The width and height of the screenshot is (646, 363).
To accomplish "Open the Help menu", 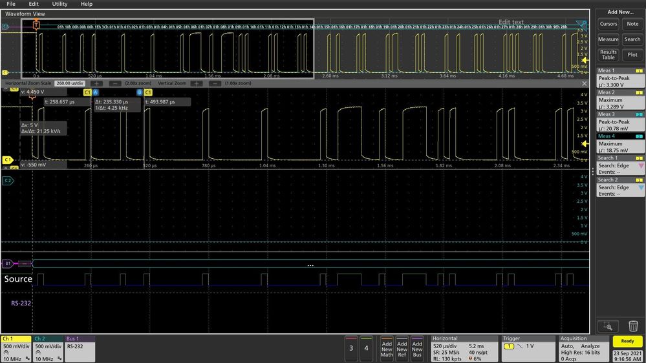I will [87, 4].
